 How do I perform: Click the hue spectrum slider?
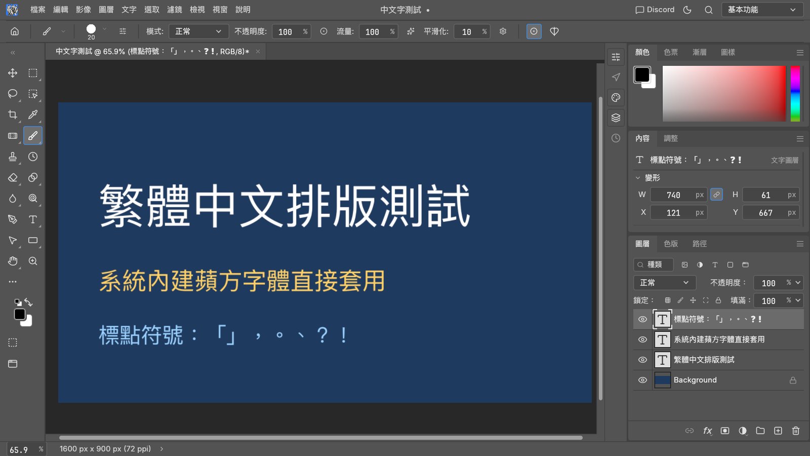point(795,94)
